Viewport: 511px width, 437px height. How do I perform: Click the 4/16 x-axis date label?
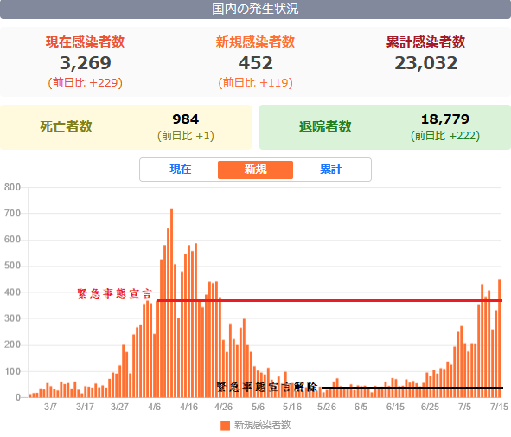(x=188, y=407)
